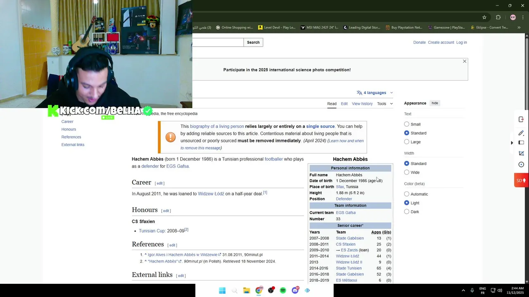Open the Tunisian Cup link
The width and height of the screenshot is (529, 297).
(152, 231)
